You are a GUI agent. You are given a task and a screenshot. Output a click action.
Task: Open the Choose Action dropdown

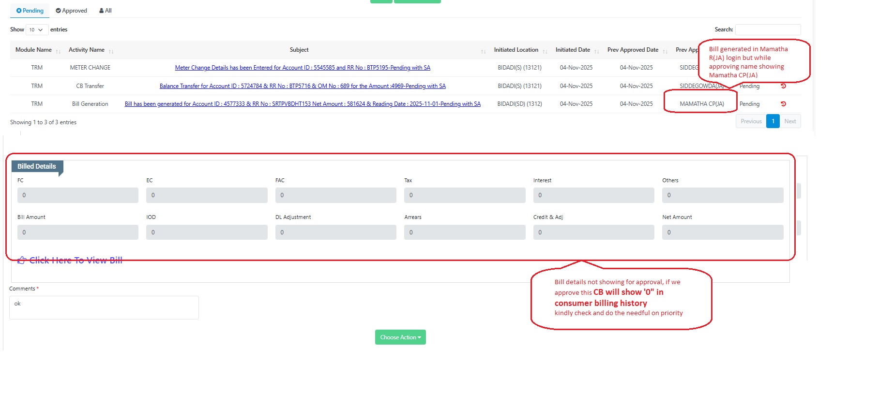pos(400,337)
